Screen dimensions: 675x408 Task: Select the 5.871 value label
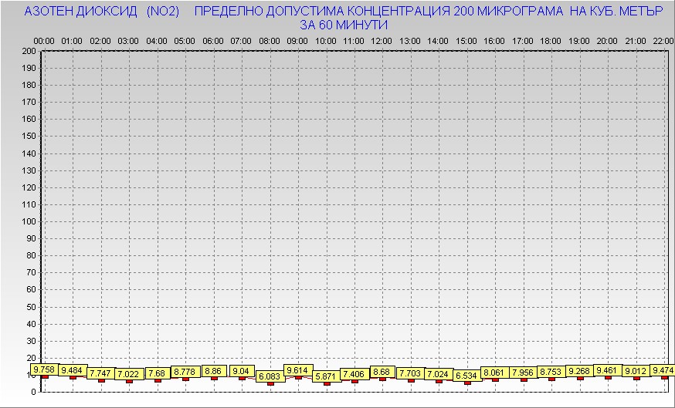click(326, 376)
